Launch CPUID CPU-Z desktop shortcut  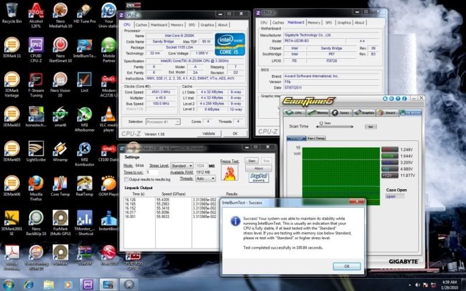(36, 49)
